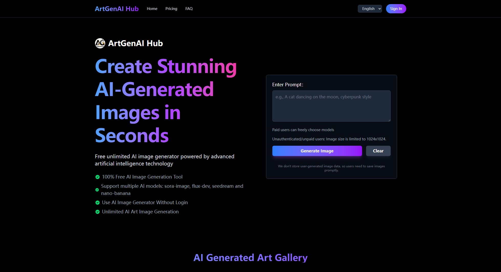Image resolution: width=501 pixels, height=272 pixels.
Task: Click the Paid users can freely choose models note
Action: 303,130
